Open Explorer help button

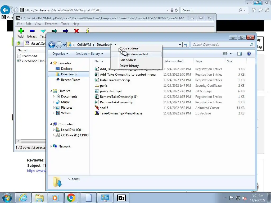tap(249, 54)
